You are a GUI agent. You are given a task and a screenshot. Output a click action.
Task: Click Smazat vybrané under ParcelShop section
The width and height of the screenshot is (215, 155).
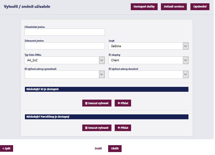point(97,128)
